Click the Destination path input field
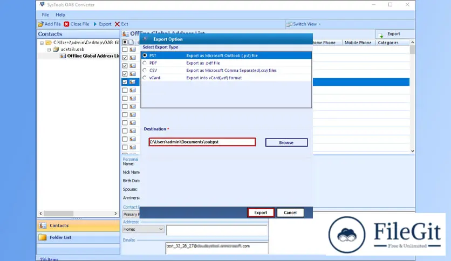 coord(202,142)
